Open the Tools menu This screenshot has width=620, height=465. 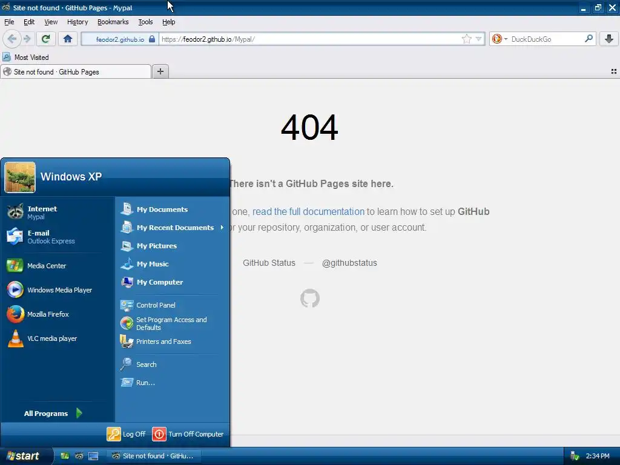[x=145, y=22]
